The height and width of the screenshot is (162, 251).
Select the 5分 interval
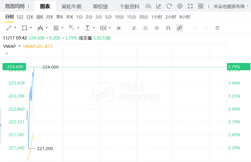pyautogui.click(x=108, y=17)
